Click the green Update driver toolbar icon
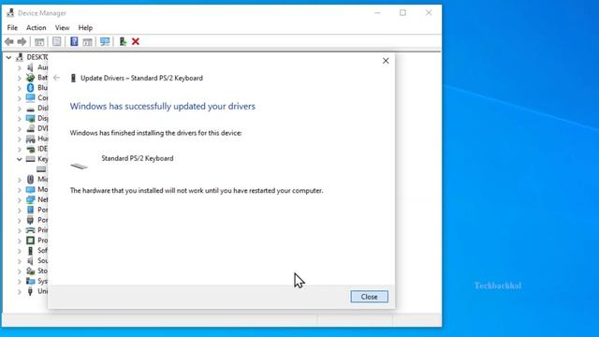The image size is (599, 337). point(123,41)
